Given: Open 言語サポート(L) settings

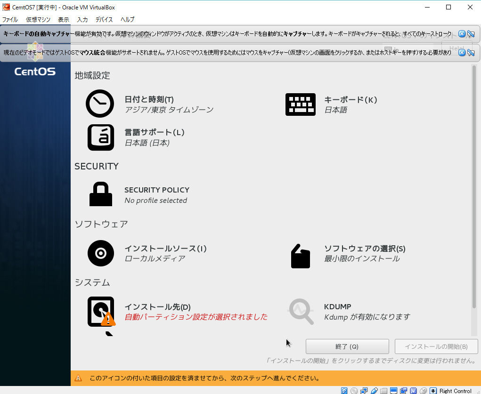Looking at the screenshot, I should 155,132.
